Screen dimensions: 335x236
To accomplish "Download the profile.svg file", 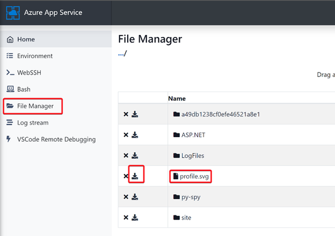I will [135, 176].
